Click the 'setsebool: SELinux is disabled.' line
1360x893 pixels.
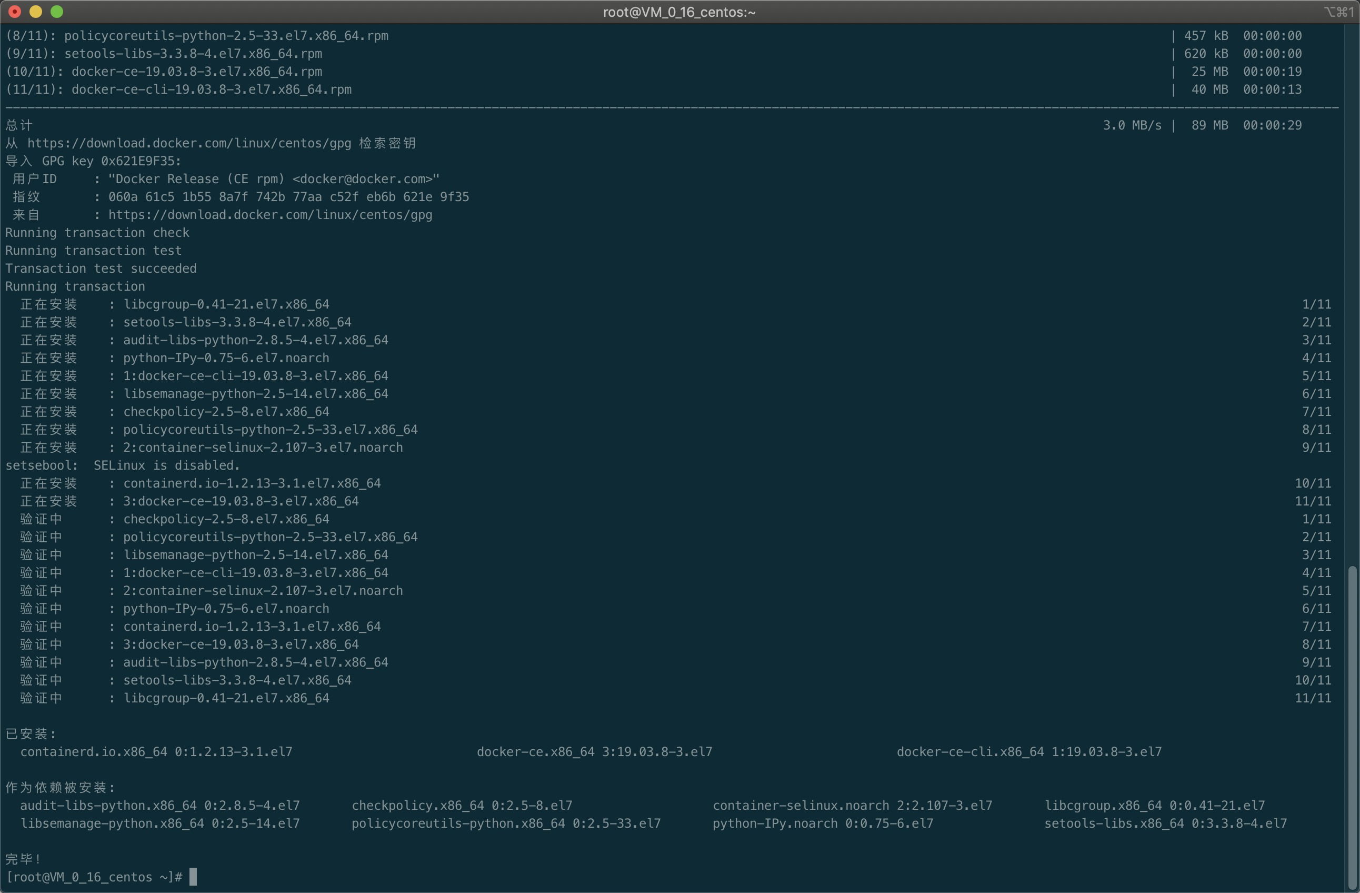tap(122, 465)
